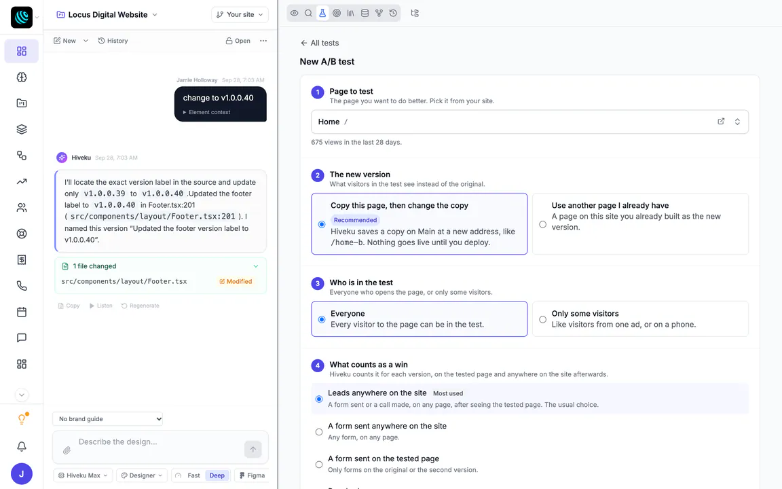Open Home page in new tab icon
782x489 pixels.
(721, 122)
